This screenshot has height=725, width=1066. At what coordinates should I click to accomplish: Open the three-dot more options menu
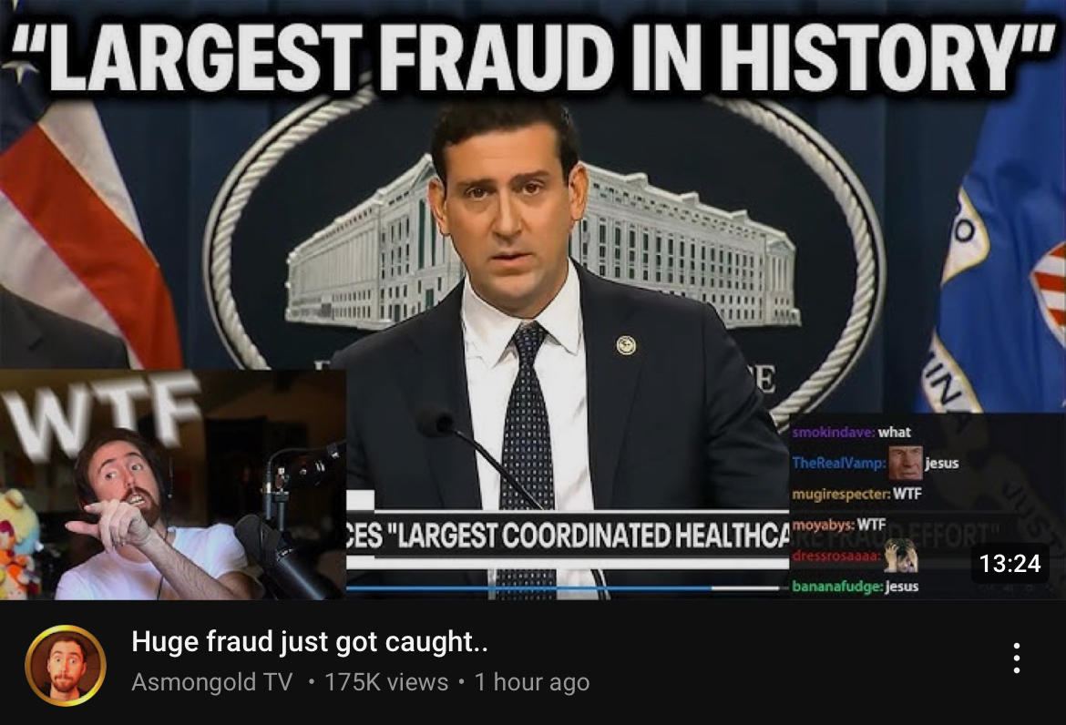pos(1017,658)
